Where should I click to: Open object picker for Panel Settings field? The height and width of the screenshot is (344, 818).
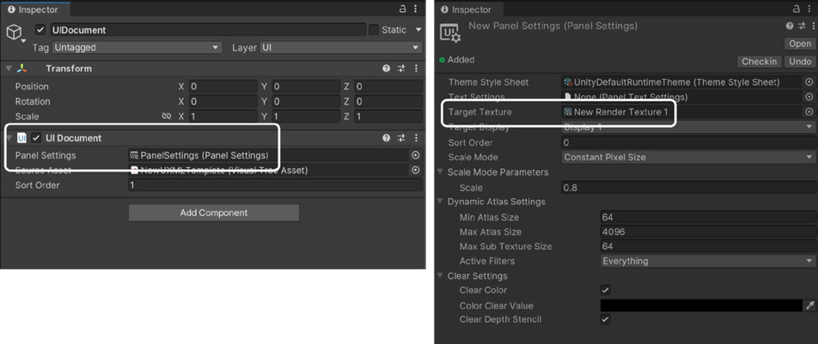tap(416, 154)
